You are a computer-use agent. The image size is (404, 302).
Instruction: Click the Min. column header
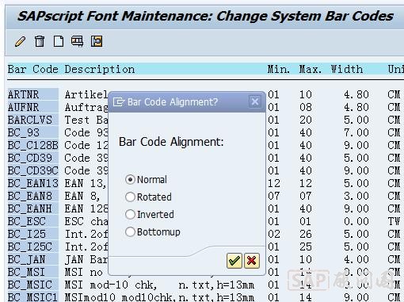279,70
